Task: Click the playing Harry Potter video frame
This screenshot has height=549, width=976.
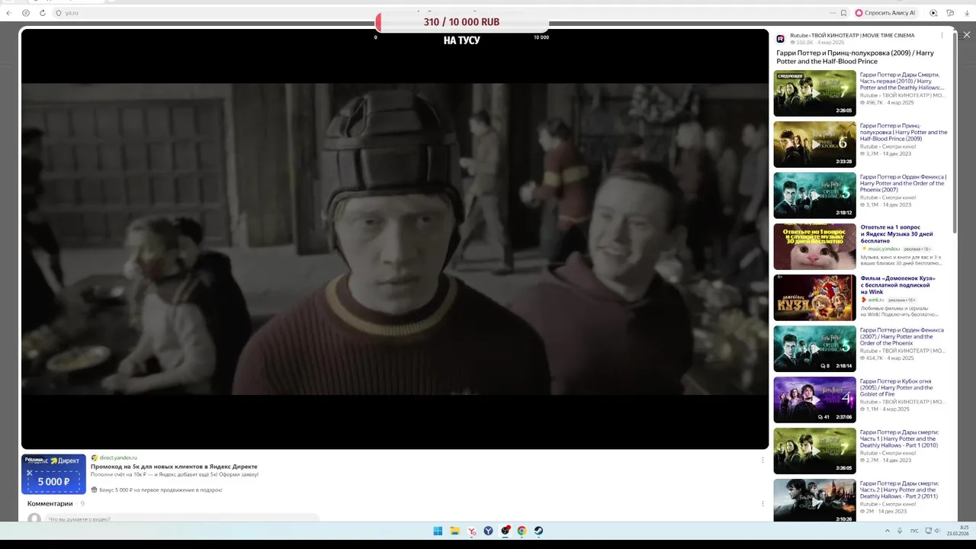Action: click(x=395, y=239)
